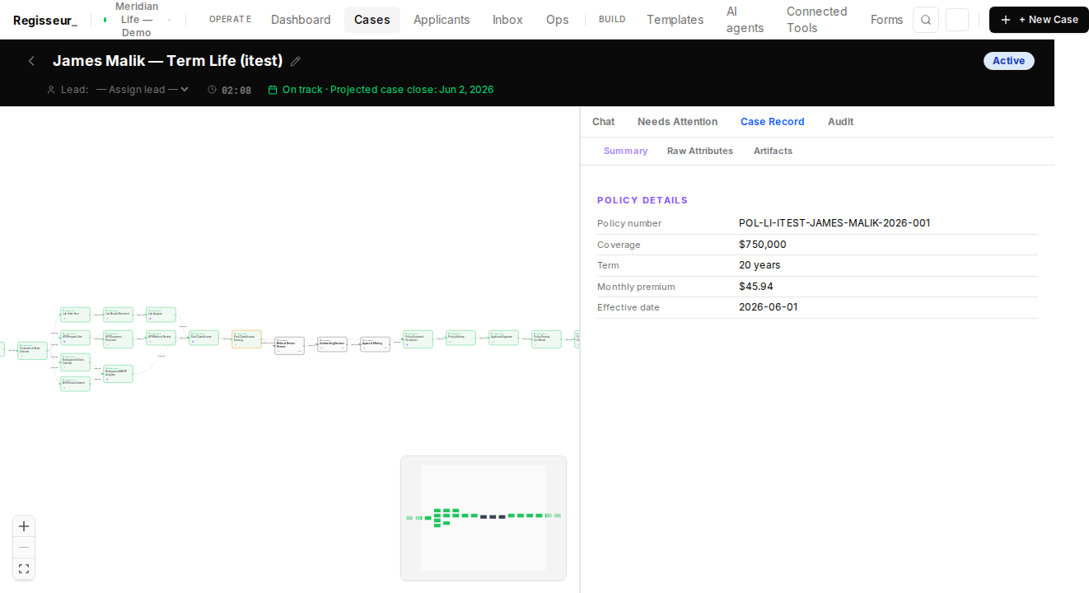Click the workflow minimap overview
Screen dimensions: 1089x593
coord(484,518)
